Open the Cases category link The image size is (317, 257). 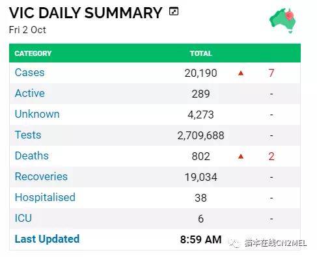coord(29,72)
